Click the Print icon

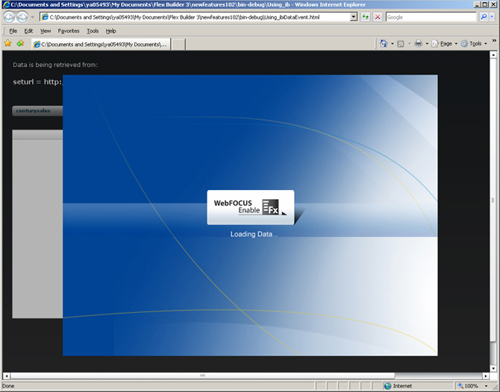(419, 44)
